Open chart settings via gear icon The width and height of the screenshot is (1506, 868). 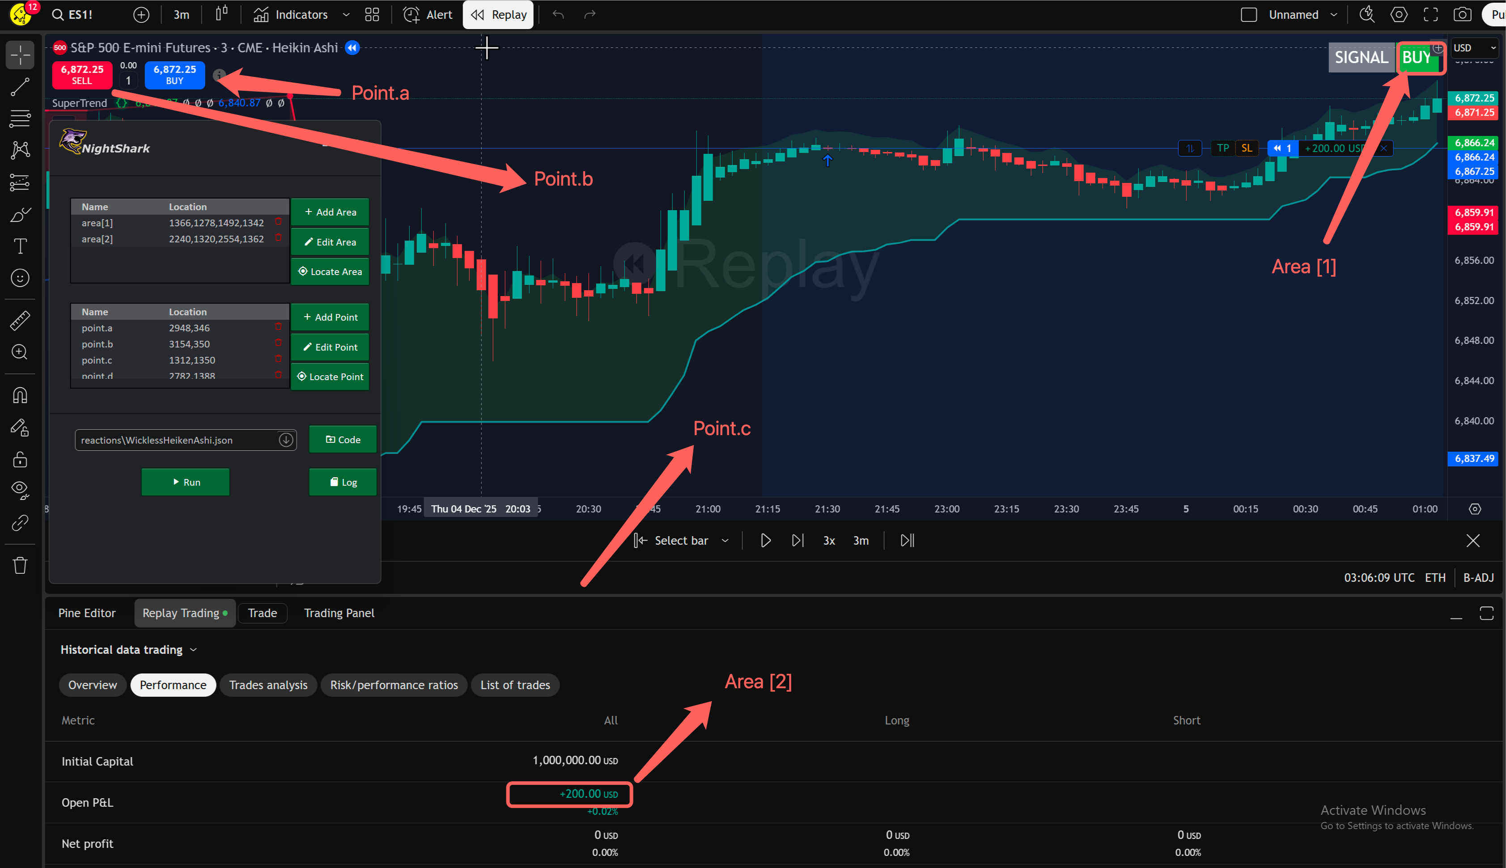pos(1399,14)
